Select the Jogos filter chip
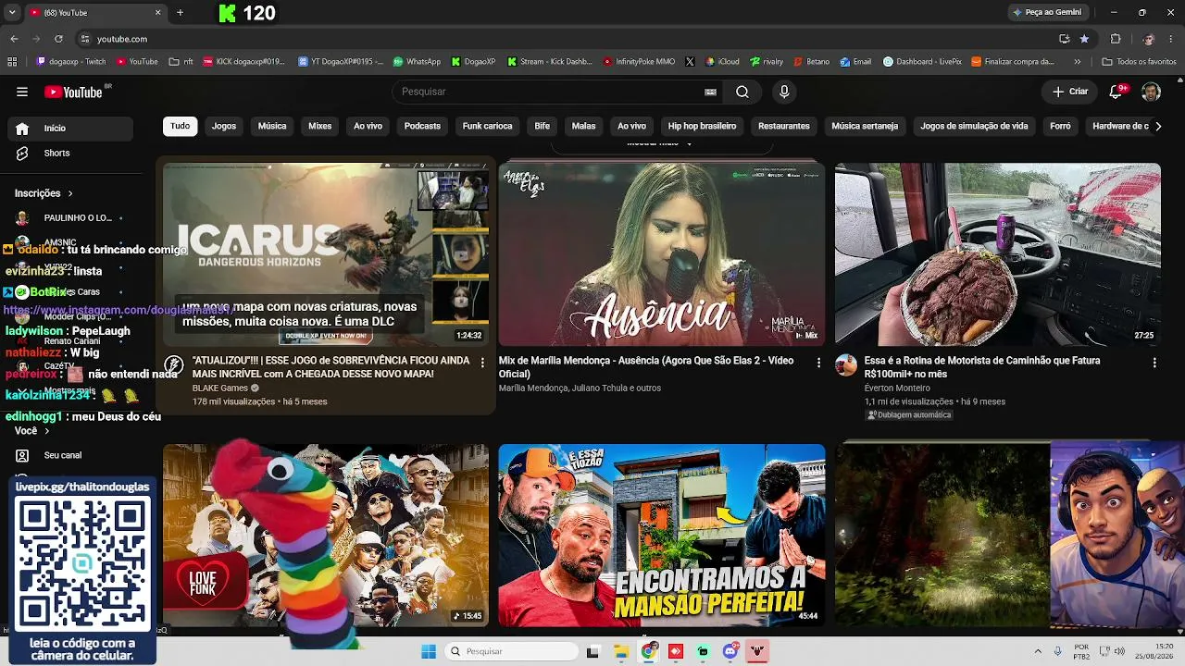1185x666 pixels. click(224, 126)
